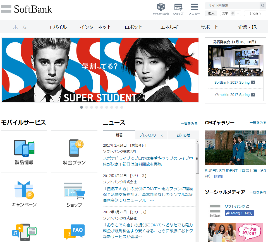Select seventh carousel dot
Screen dimensions: 268x242
[112, 107]
